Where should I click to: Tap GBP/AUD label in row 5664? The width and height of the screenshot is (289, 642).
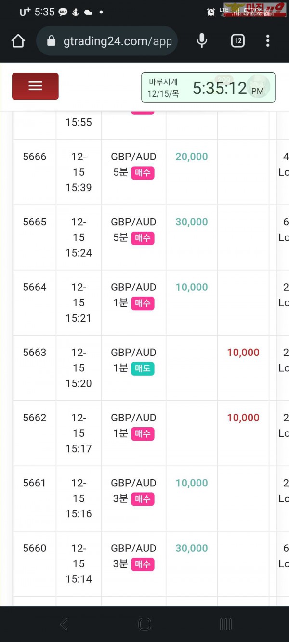133,287
